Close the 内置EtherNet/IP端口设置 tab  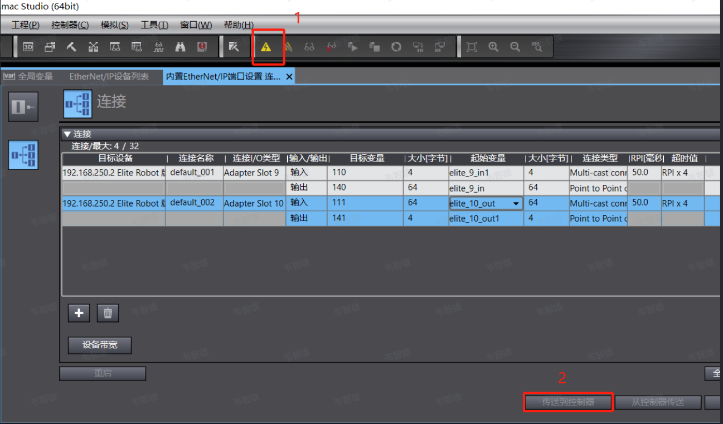pos(289,77)
